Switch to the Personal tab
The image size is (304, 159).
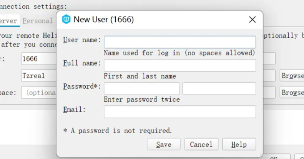click(x=38, y=21)
